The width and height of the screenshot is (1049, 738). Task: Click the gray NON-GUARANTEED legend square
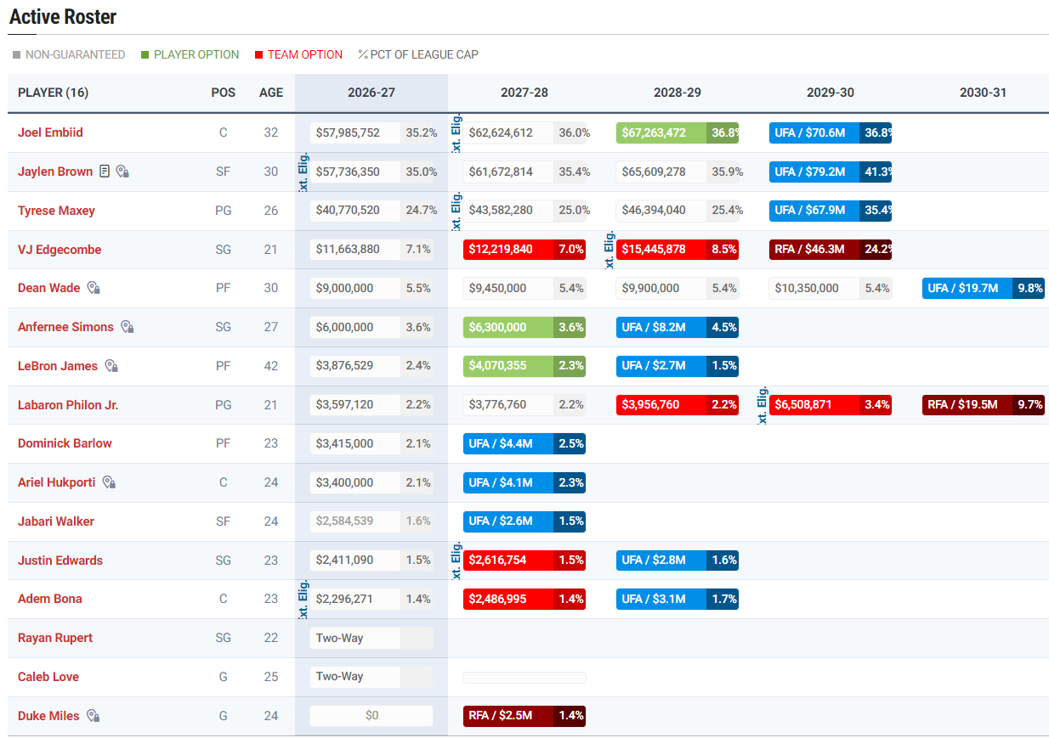(x=16, y=55)
